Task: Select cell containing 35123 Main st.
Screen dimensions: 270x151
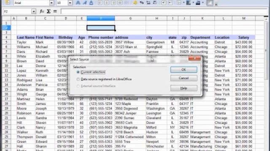Action: click(x=130, y=47)
